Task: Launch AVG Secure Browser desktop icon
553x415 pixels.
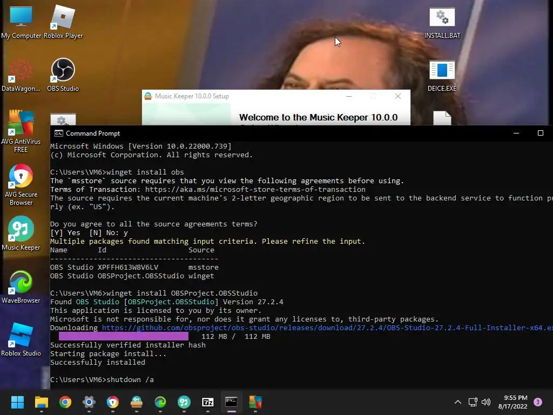Action: (21, 185)
